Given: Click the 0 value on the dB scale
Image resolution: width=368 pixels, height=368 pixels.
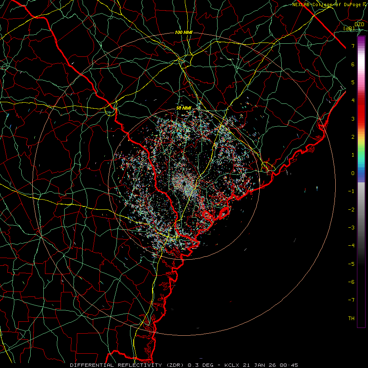Looking at the screenshot, I should pyautogui.click(x=353, y=173).
